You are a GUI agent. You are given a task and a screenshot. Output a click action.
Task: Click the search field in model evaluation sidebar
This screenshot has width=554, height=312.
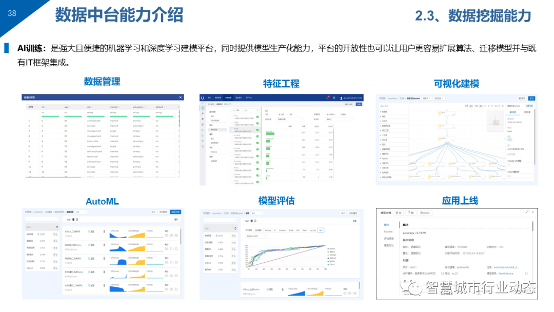(x=220, y=220)
